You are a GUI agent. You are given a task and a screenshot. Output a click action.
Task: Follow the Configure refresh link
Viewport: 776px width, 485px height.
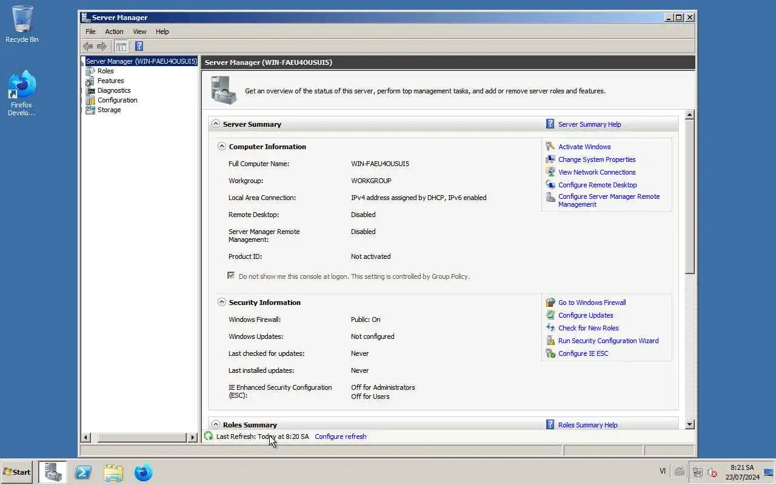pyautogui.click(x=341, y=436)
